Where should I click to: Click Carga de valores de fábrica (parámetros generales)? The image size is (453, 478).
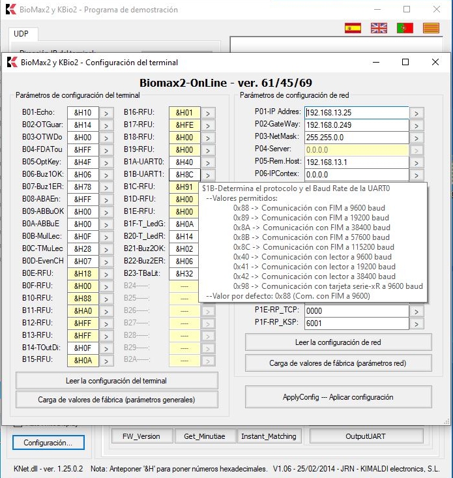coord(117,399)
